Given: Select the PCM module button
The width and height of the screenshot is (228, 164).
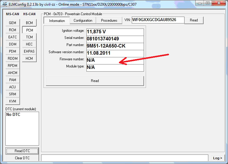Looking at the screenshot, I should point(30,30).
